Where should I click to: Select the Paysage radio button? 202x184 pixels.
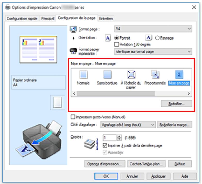pyautogui.click(x=157, y=38)
